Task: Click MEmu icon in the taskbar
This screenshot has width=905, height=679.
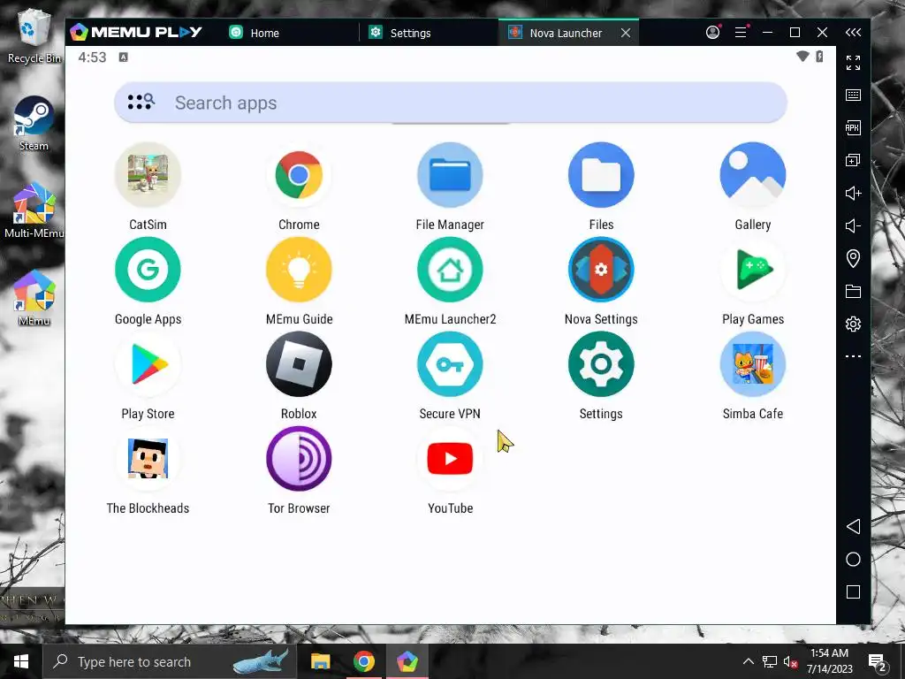Action: (x=407, y=661)
